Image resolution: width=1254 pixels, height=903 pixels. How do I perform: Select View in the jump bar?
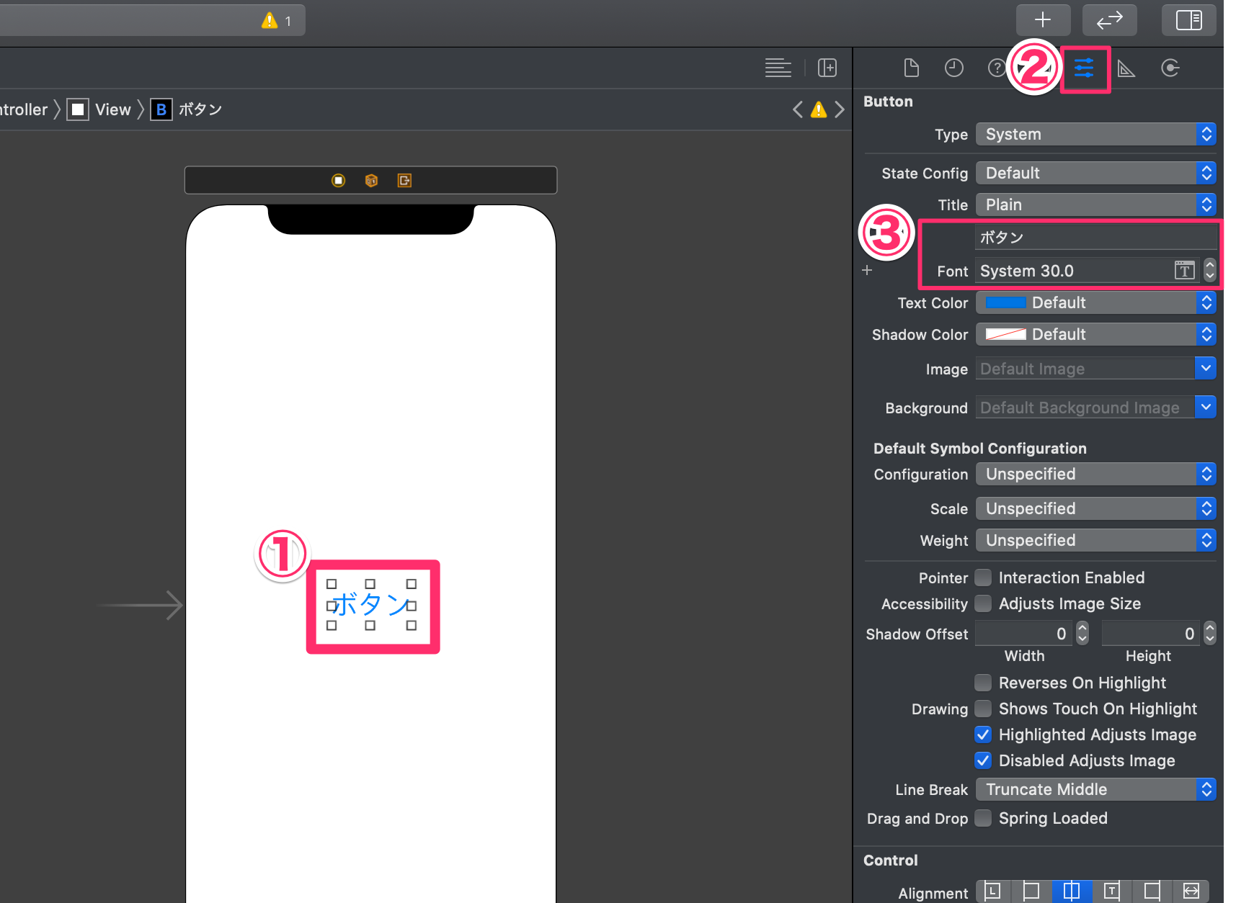tap(112, 109)
